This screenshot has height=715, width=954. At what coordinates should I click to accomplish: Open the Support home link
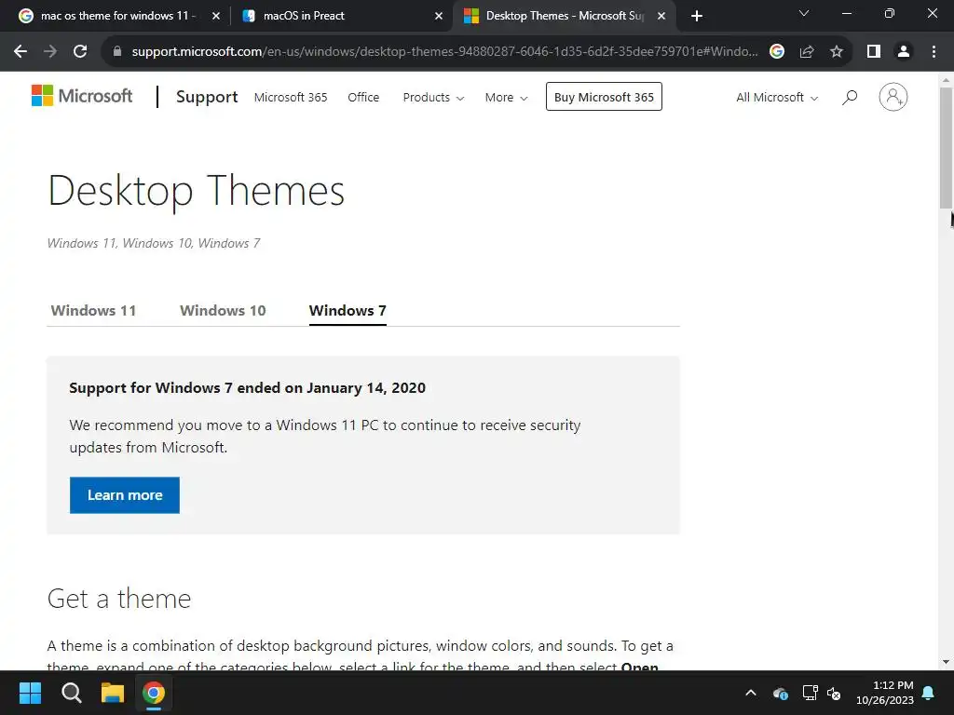tap(207, 97)
